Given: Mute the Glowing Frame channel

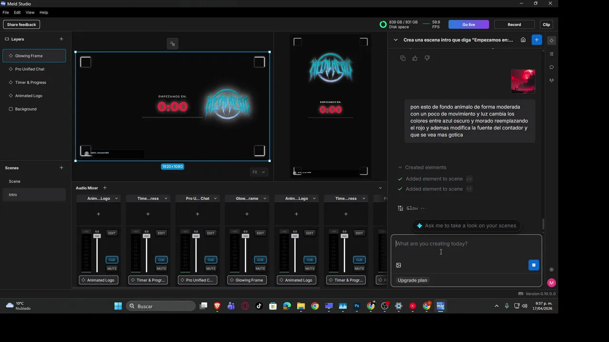Looking at the screenshot, I should tap(260, 268).
